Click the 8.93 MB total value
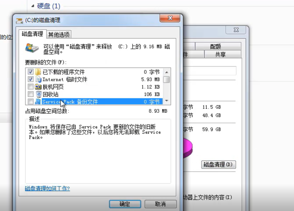 [158, 111]
